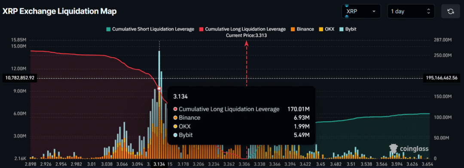Click the Binance 6.93M tooltip row
This screenshot has width=464, height=168.
click(x=241, y=118)
